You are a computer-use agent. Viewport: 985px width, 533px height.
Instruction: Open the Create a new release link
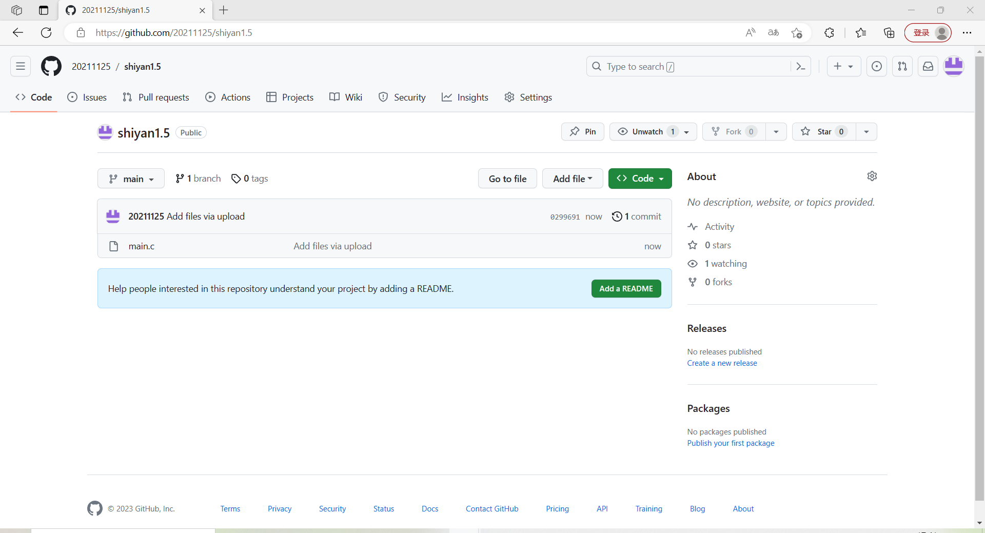[x=722, y=363]
